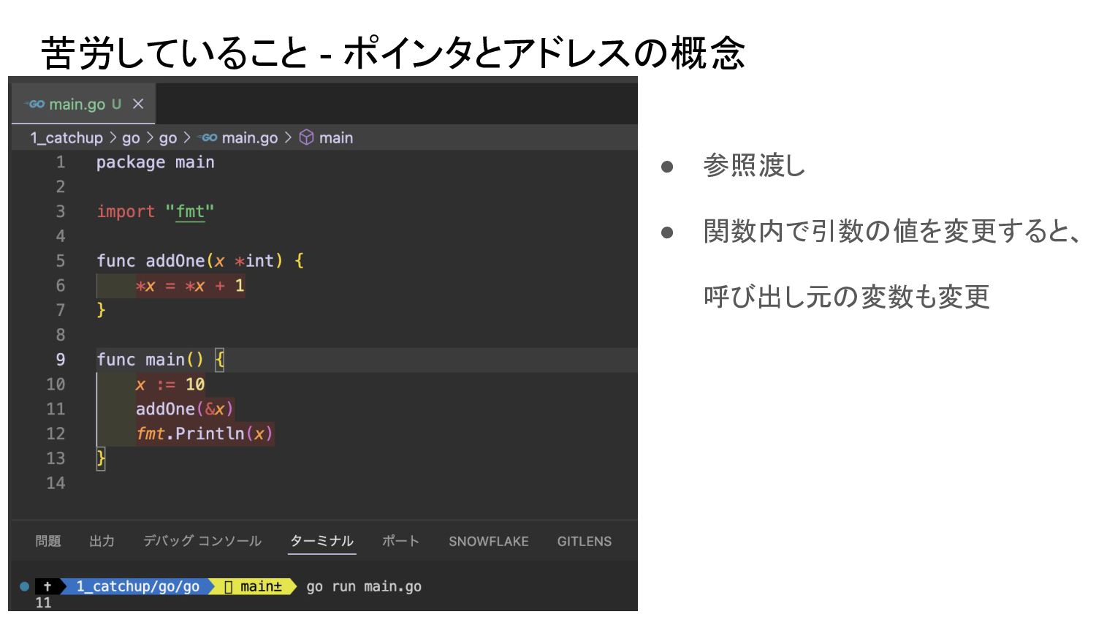The image size is (1096, 617).
Task: Click the terminal output value 11
Action: pos(44,603)
